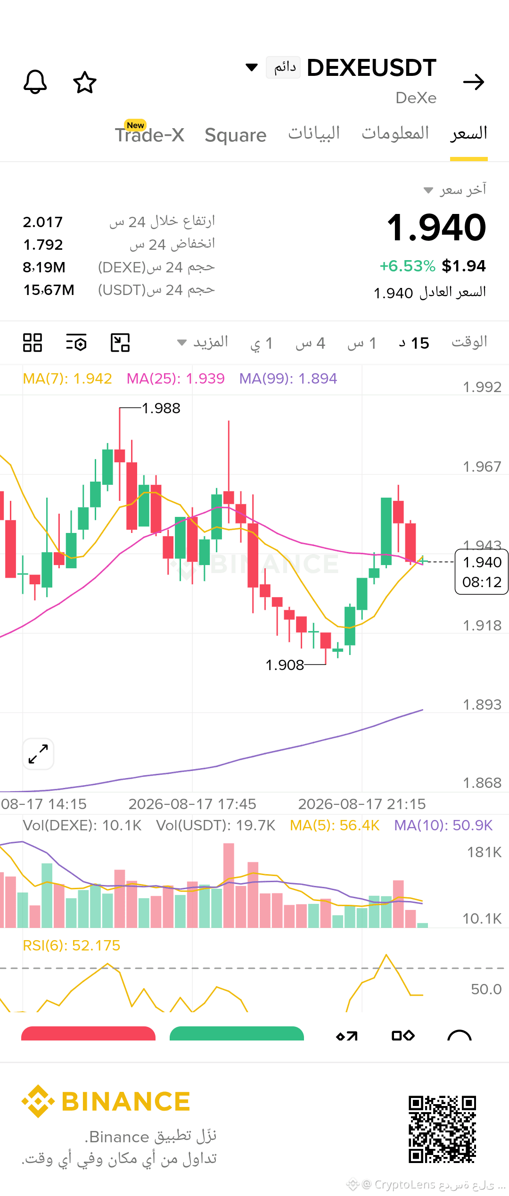Tap the Vol(DEXE): 10.1K label
Screen dimensions: 509x1196
tap(82, 825)
